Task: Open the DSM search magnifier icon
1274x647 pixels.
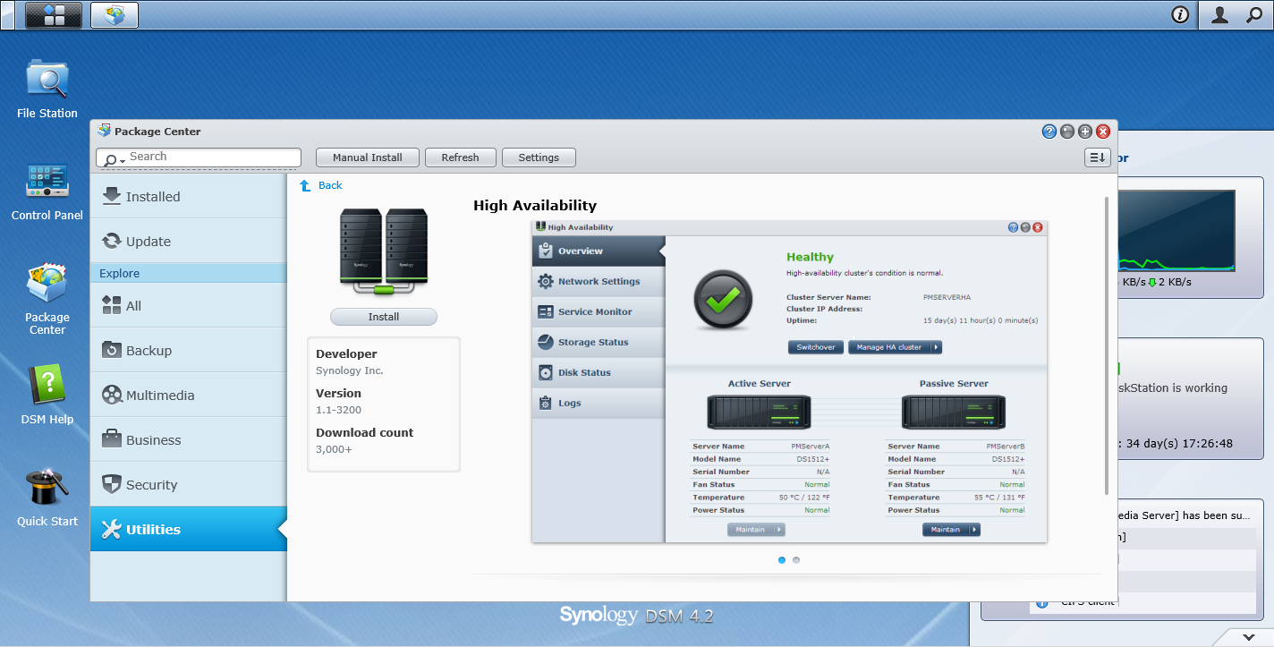Action: pos(1254,14)
